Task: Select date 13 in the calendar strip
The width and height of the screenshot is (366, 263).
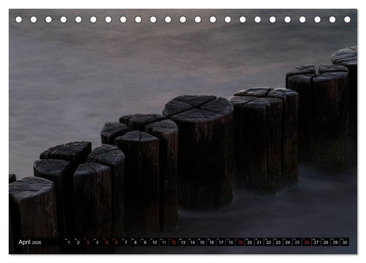Action: [183, 242]
